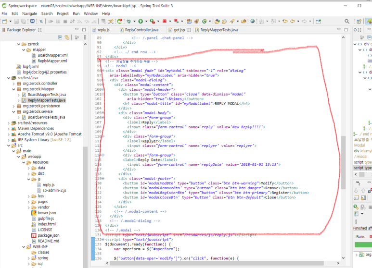Click the editor vertical scrollbar thumb

(x=343, y=162)
